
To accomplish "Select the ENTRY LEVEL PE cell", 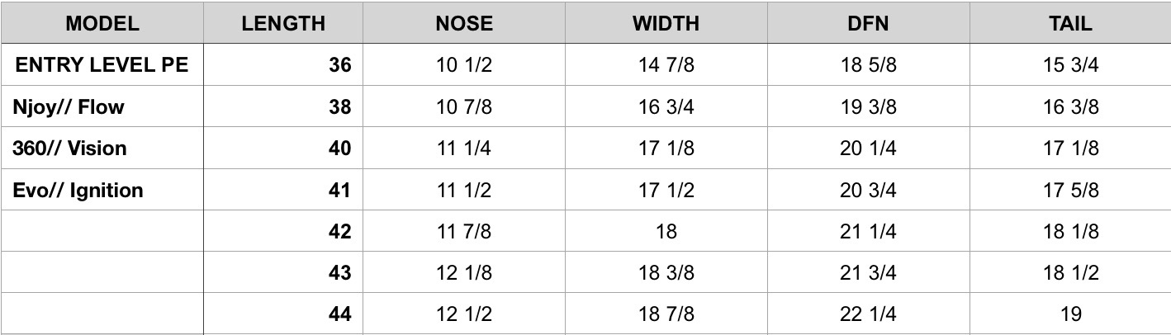I will pos(102,65).
